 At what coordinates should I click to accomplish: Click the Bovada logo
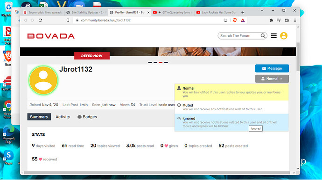51,36
